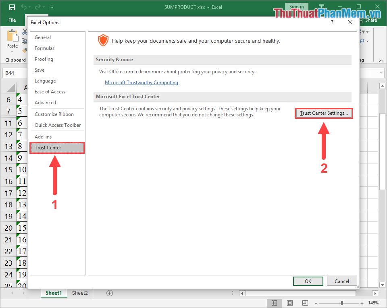The width and height of the screenshot is (387, 308).
Task: Choose the Language options category
Action: tap(57, 81)
